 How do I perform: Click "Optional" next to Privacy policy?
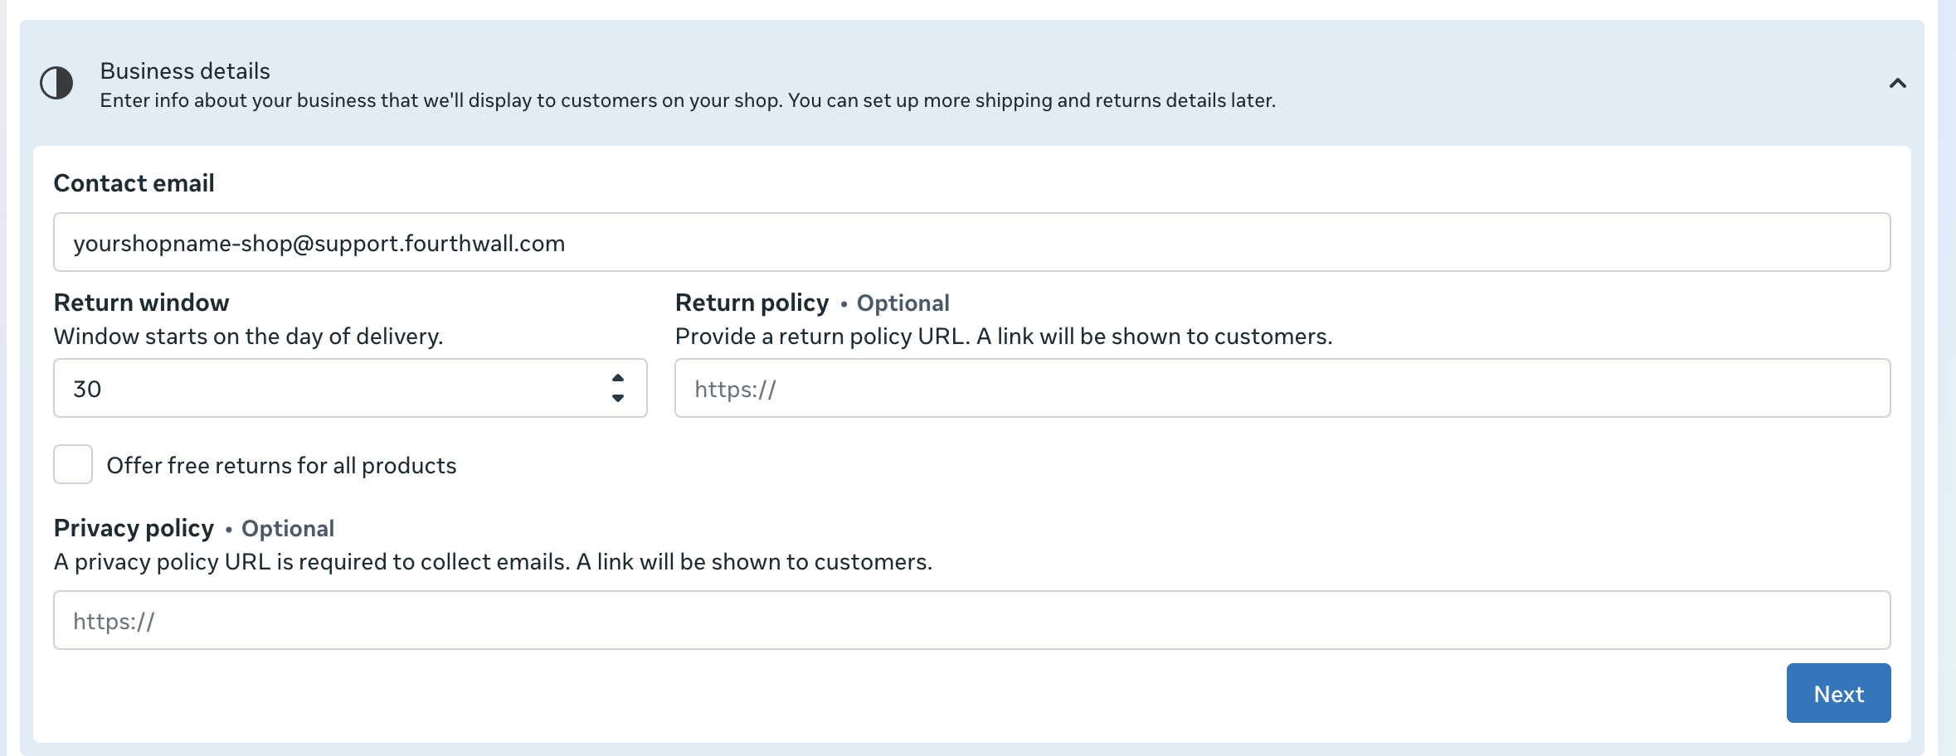click(288, 529)
